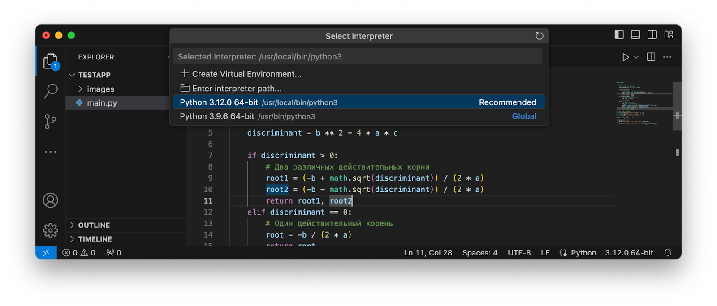This screenshot has height=306, width=717.
Task: Show additional views ellipsis in activity bar
Action: [x=51, y=152]
